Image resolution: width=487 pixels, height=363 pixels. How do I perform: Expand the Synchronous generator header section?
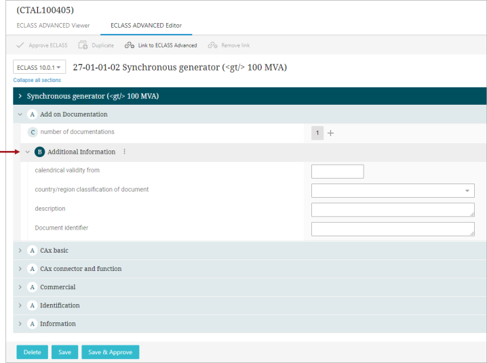pyautogui.click(x=20, y=96)
